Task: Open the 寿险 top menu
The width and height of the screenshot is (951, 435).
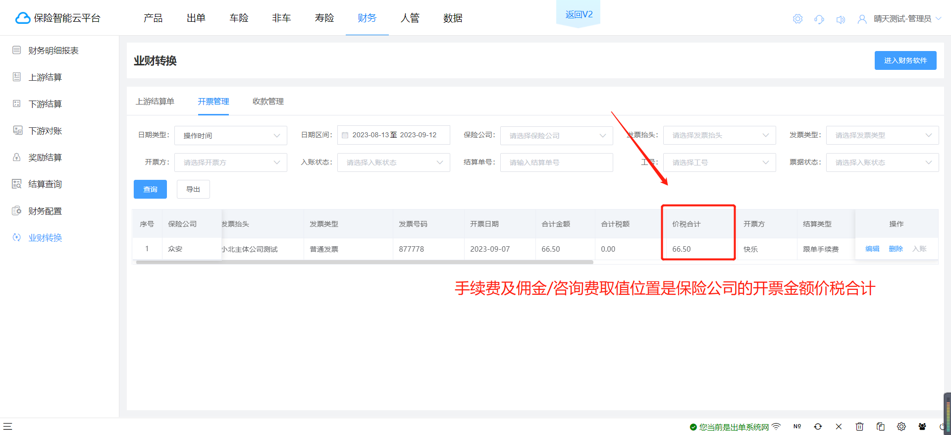Action: tap(324, 18)
